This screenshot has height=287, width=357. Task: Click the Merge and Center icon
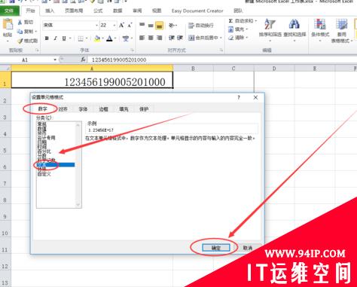[x=191, y=38]
